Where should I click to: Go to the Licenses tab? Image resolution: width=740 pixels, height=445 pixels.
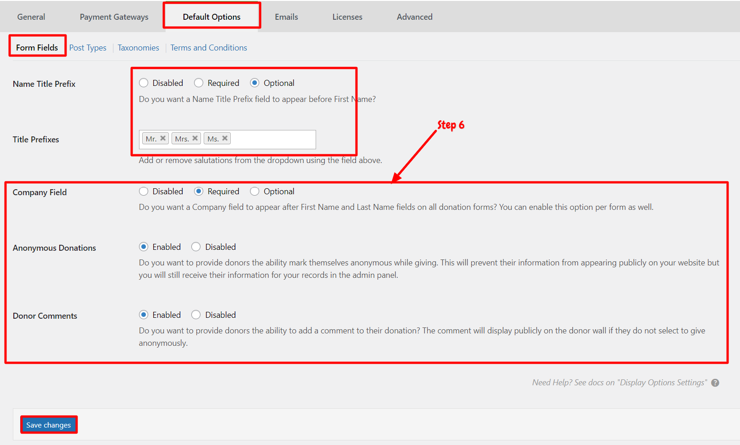[347, 17]
